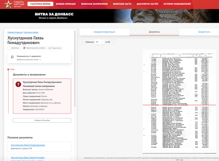This screenshot has width=219, height=161.
Task: Click Могила: Воинское кладбище text
Action: click(x=35, y=106)
